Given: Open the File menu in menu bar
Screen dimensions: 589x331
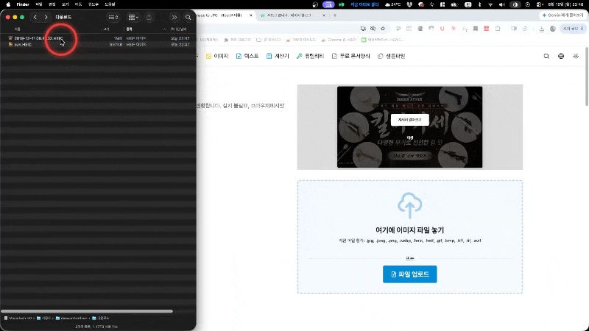Looking at the screenshot, I should (x=39, y=4).
